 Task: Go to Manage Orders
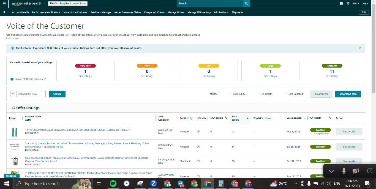tap(176, 12)
